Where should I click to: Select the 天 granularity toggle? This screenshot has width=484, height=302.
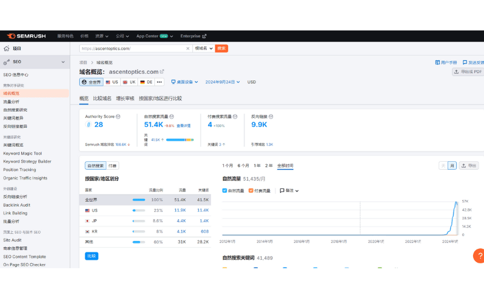coord(443,165)
